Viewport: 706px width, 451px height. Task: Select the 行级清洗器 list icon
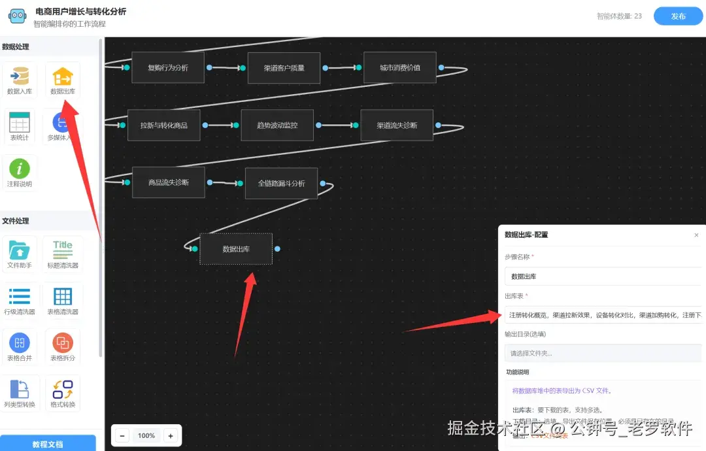click(20, 296)
